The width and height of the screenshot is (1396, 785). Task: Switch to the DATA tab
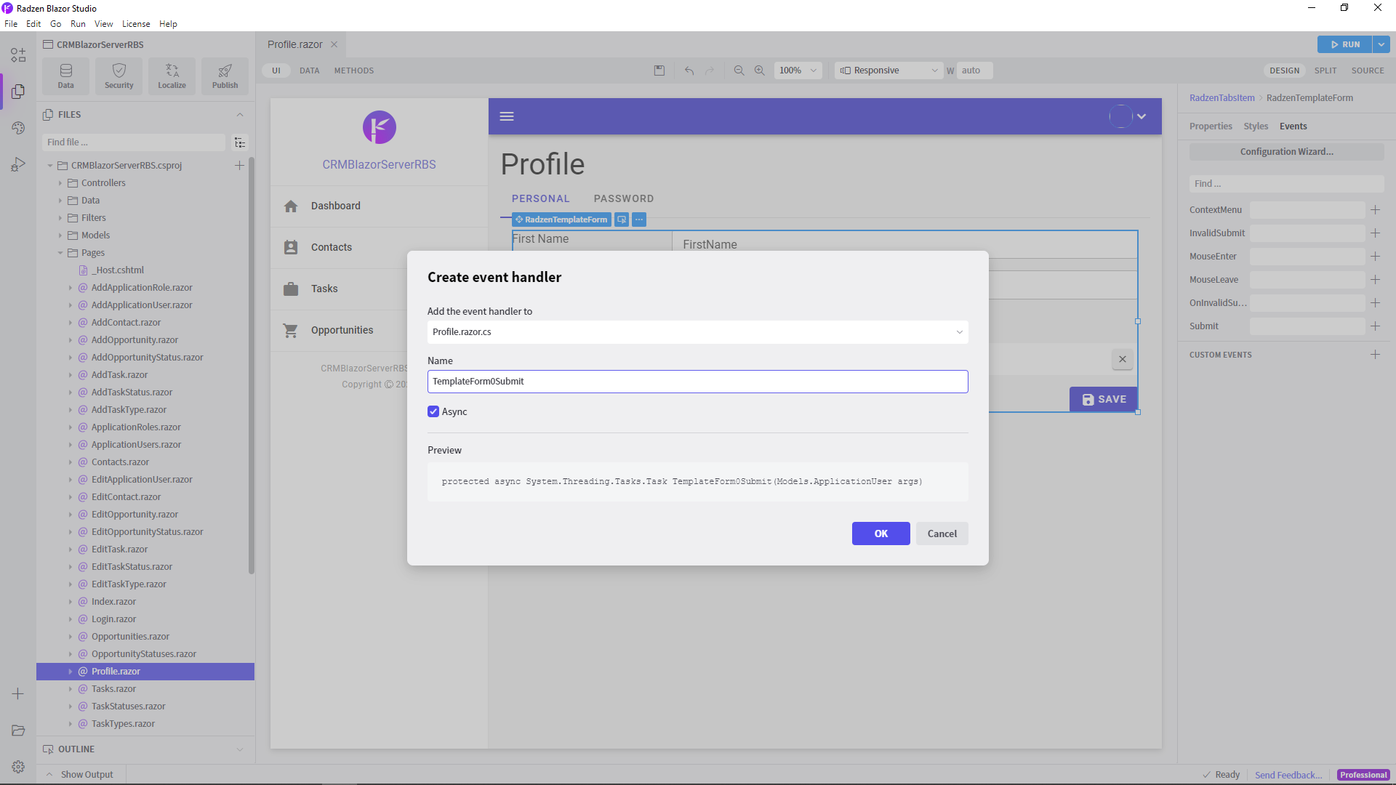point(310,71)
